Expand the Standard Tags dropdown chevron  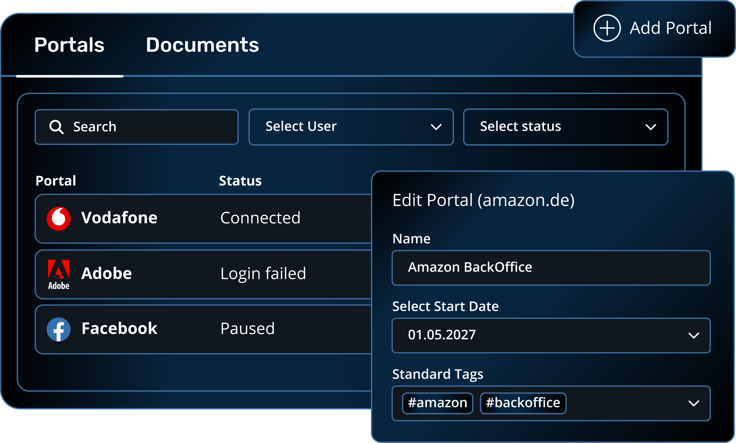(694, 404)
